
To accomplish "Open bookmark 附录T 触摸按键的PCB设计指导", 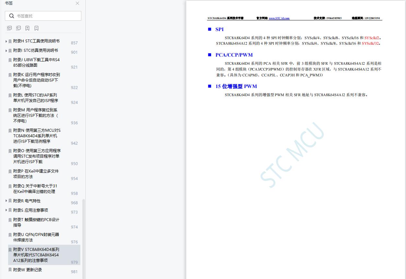I will point(36,222).
